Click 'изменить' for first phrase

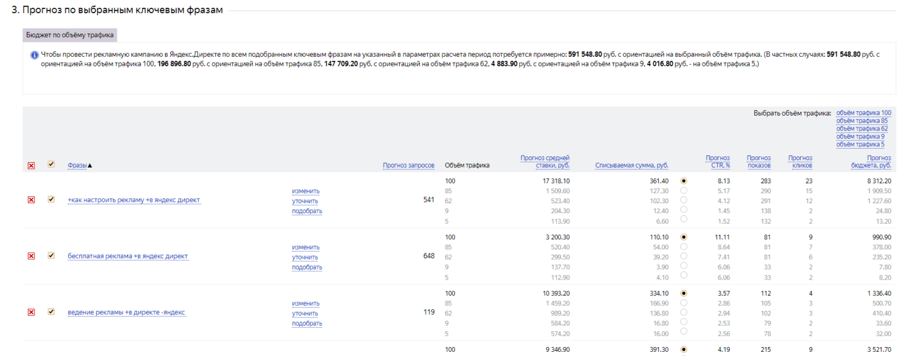click(x=305, y=191)
